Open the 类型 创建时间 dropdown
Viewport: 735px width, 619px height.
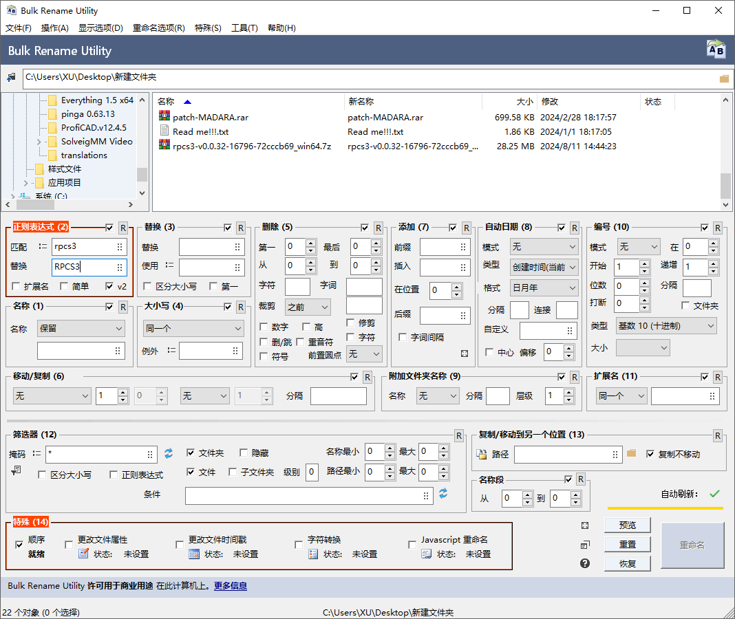pyautogui.click(x=544, y=267)
